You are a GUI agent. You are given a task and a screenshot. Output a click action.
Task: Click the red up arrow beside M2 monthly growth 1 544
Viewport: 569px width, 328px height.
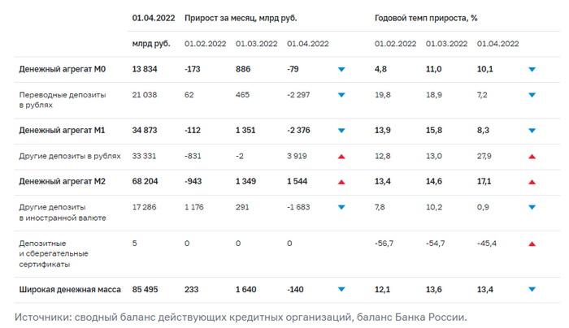(x=341, y=182)
